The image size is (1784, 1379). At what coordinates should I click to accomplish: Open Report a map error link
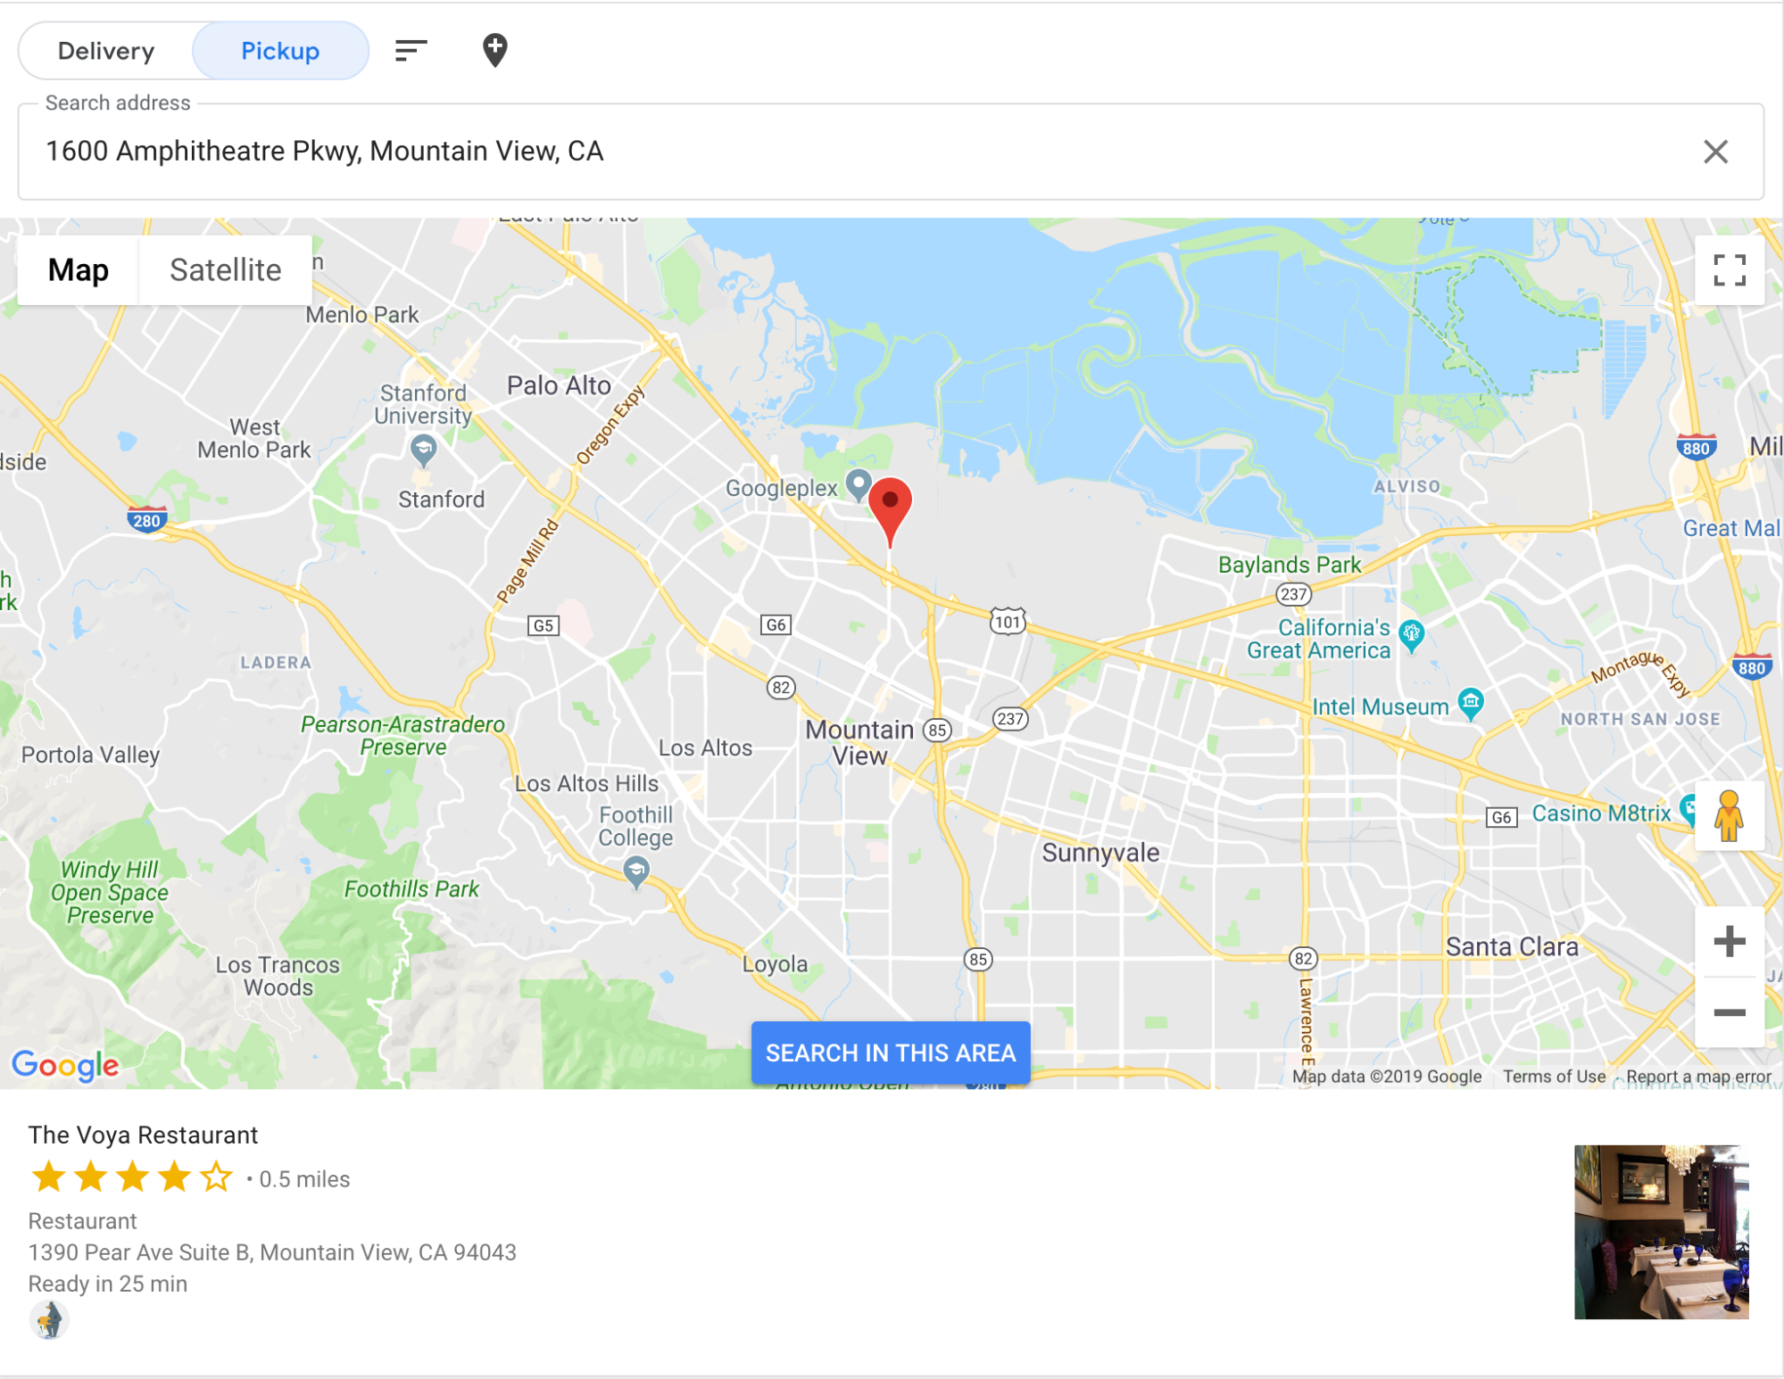click(x=1698, y=1077)
